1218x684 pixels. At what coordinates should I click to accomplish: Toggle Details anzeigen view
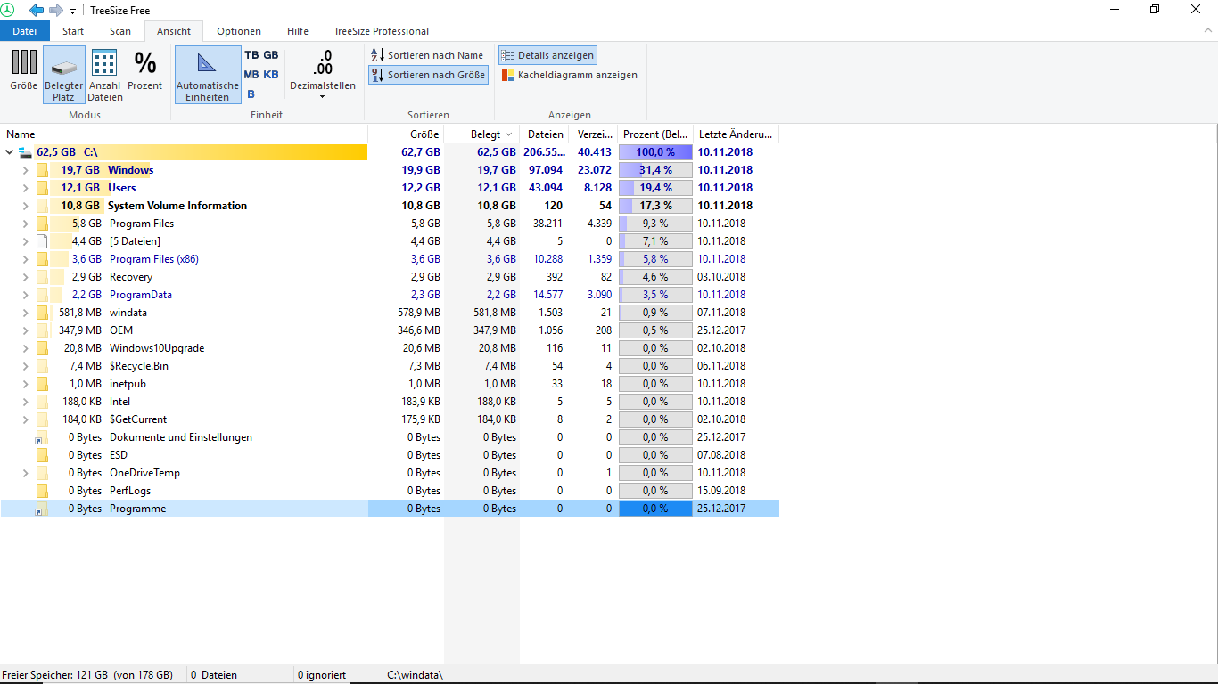[547, 55]
